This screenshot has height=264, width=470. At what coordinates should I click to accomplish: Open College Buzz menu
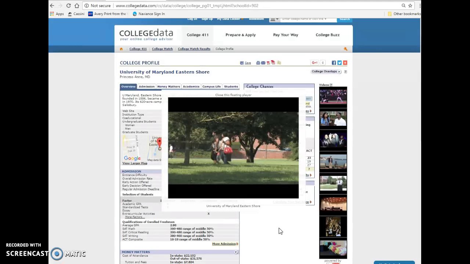tap(328, 35)
